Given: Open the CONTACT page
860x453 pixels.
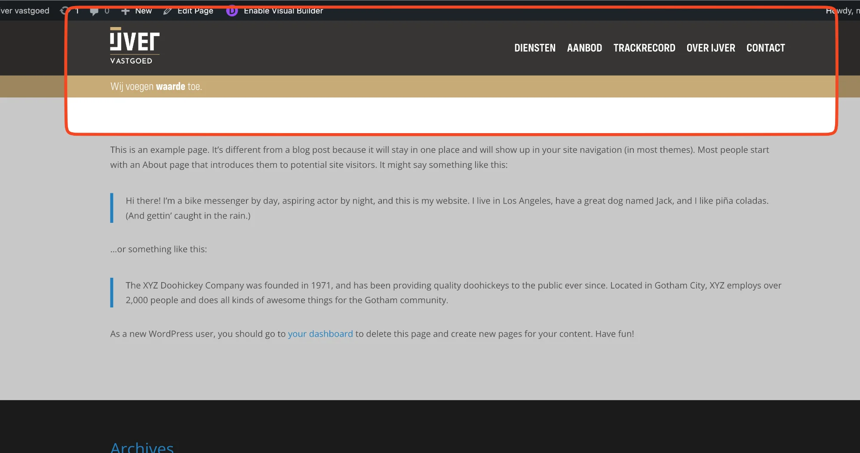Looking at the screenshot, I should (x=765, y=48).
